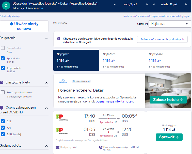Click the bell icon for price alerts

click(x=11, y=24)
